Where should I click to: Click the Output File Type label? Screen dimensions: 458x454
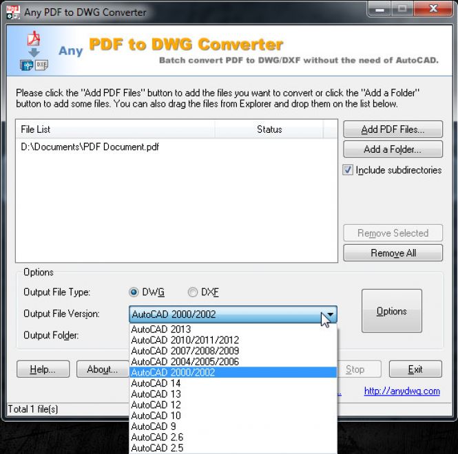pos(57,292)
